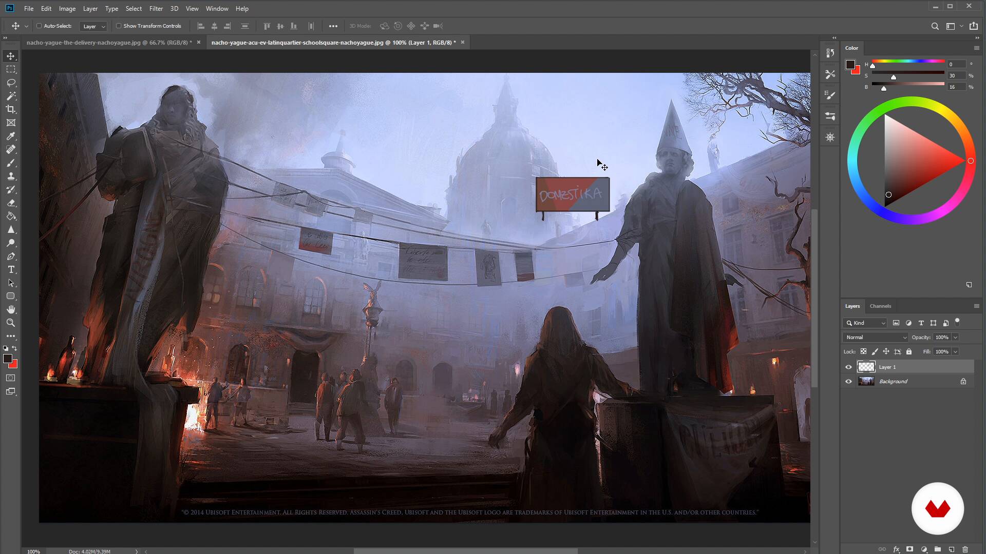Open the Search icon in options bar
986x554 pixels.
935,26
